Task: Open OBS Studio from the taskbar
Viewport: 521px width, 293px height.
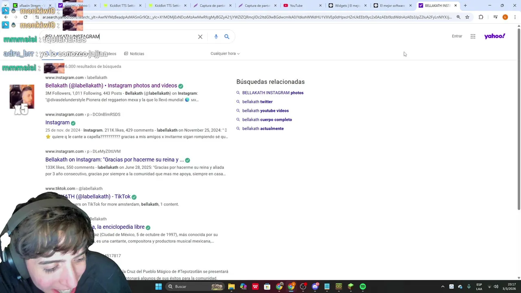Action: tap(303, 286)
